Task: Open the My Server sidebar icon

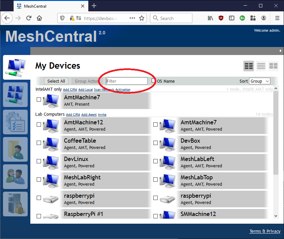Action: click(15, 204)
